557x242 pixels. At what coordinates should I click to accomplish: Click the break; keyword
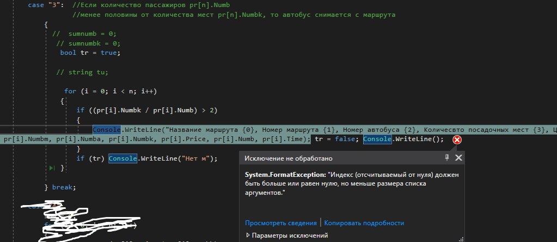(x=64, y=187)
